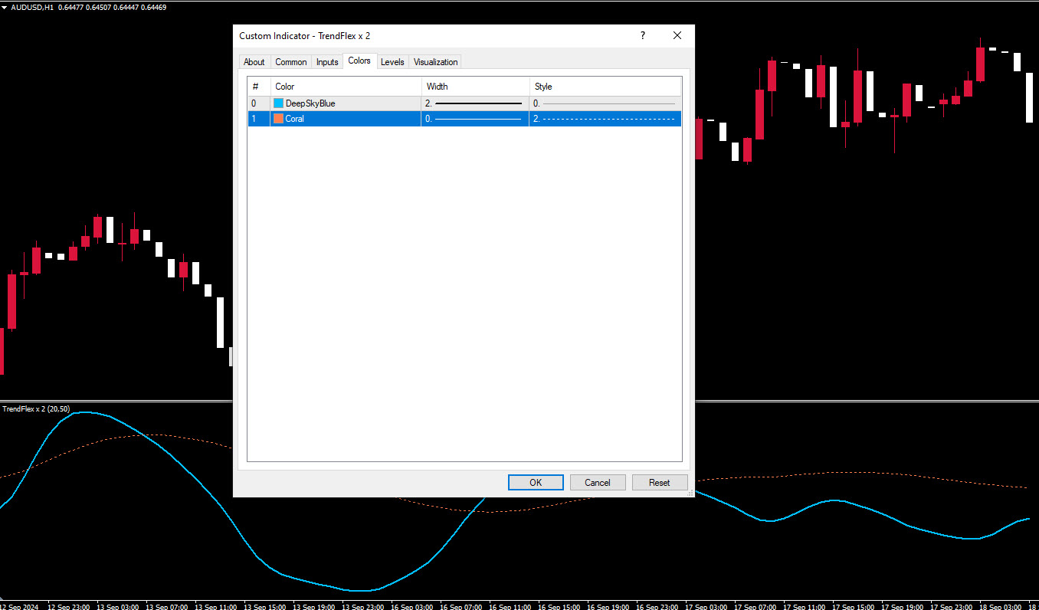Open line style for Coral row

(605, 119)
